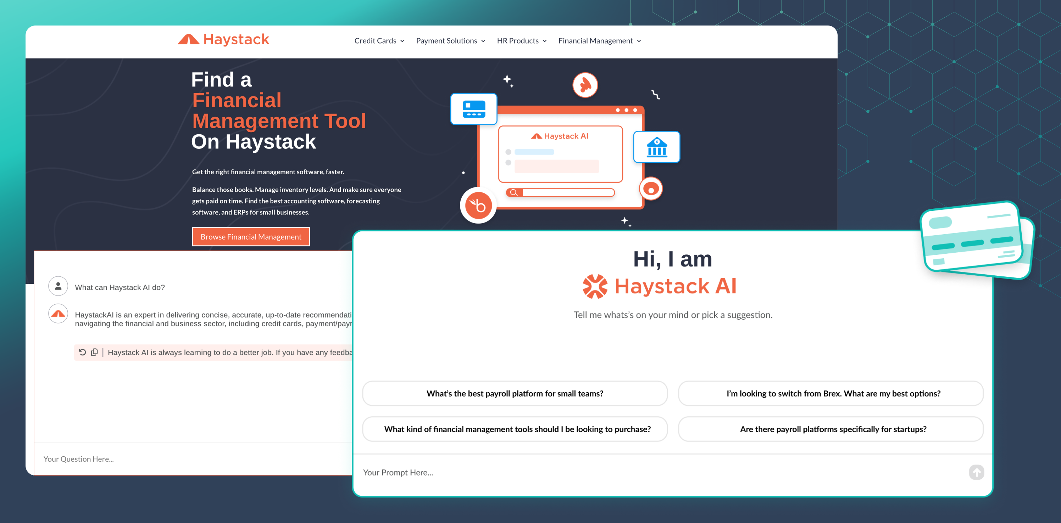
Task: Click the blue credit card icon tile
Action: pos(474,109)
